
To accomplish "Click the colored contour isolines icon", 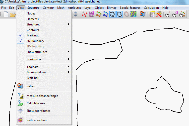I will pyautogui.click(x=133, y=14).
